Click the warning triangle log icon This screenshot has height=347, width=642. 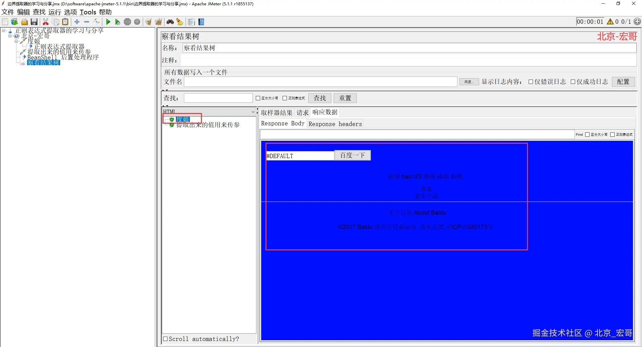[610, 22]
